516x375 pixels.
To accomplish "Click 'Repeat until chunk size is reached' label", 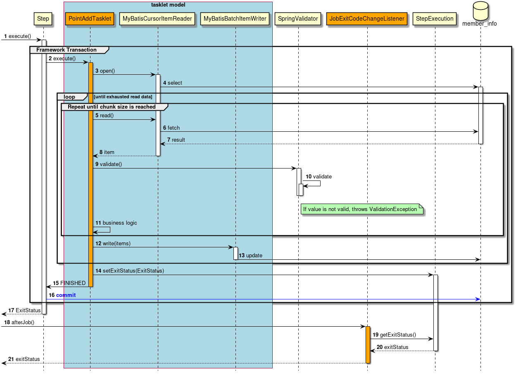I will point(112,107).
